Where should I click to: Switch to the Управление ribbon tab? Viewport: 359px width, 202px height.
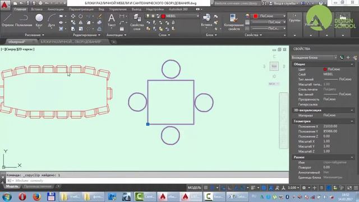tap(118, 10)
